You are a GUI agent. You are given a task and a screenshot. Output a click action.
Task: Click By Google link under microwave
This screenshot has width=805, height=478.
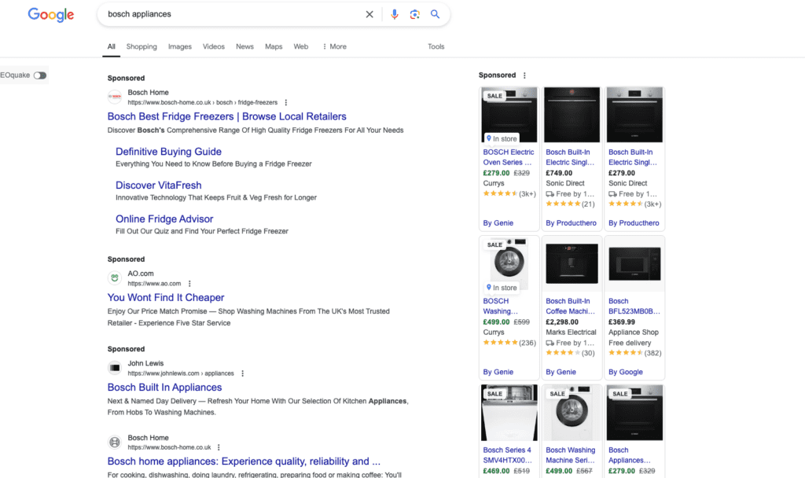tap(625, 372)
